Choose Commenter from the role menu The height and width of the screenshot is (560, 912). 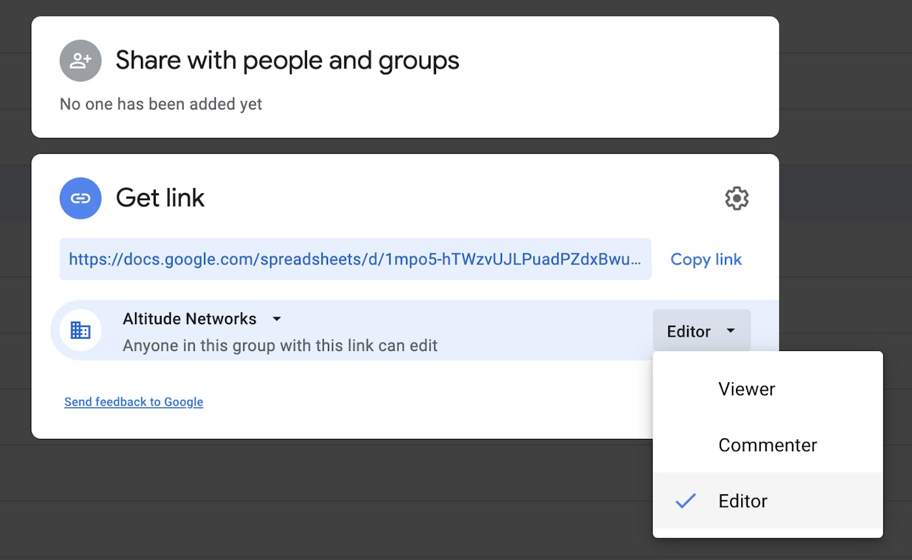(x=768, y=445)
